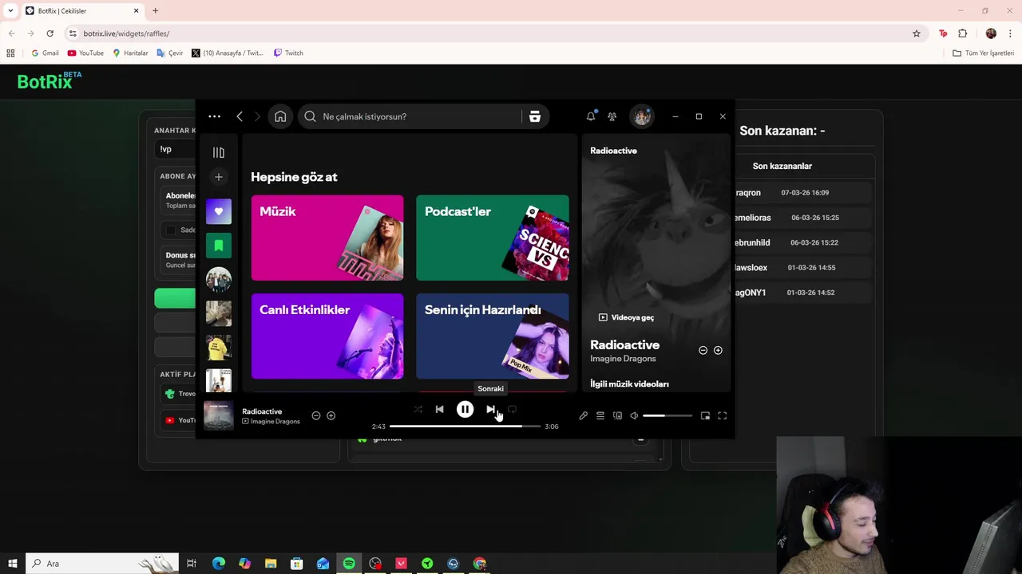1022x574 pixels.
Task: Open YouTube bookmark
Action: coord(85,53)
